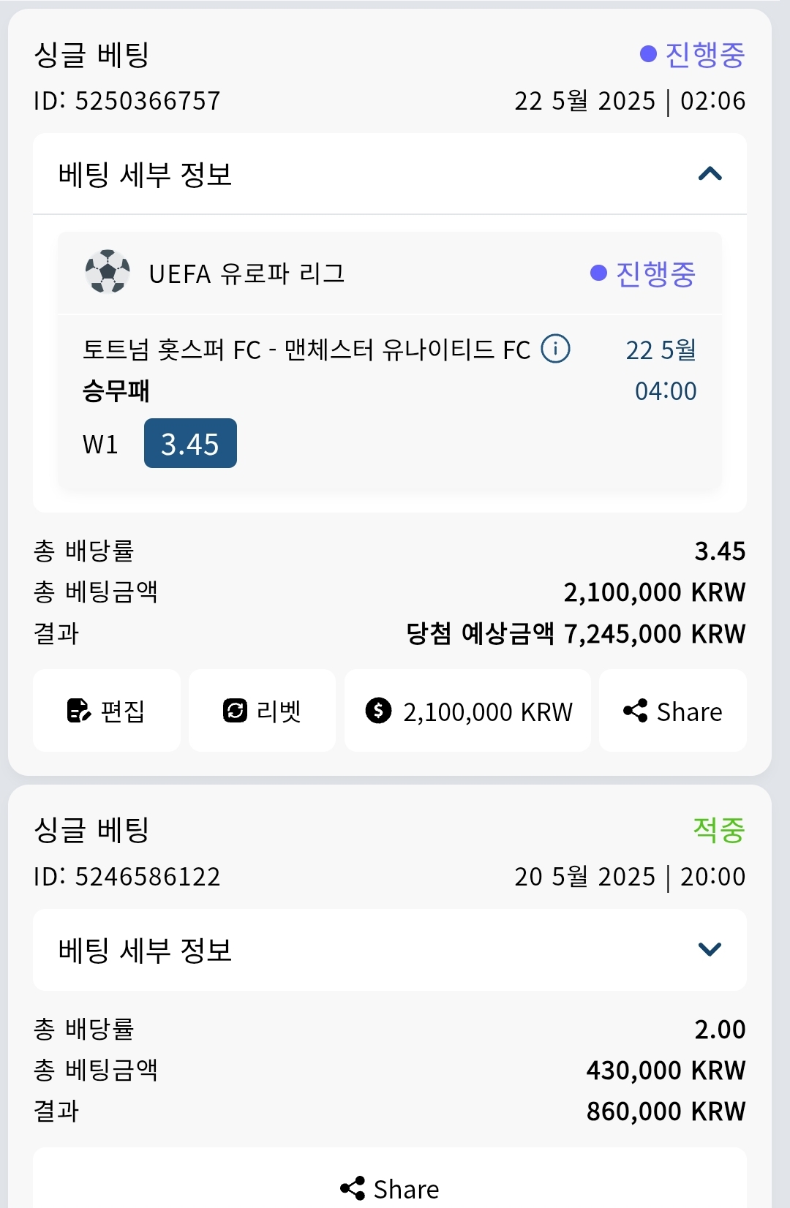Open the match info icon beside 맨체스터 유나이티드 FC
Screen dimensions: 790x1208
click(x=555, y=349)
